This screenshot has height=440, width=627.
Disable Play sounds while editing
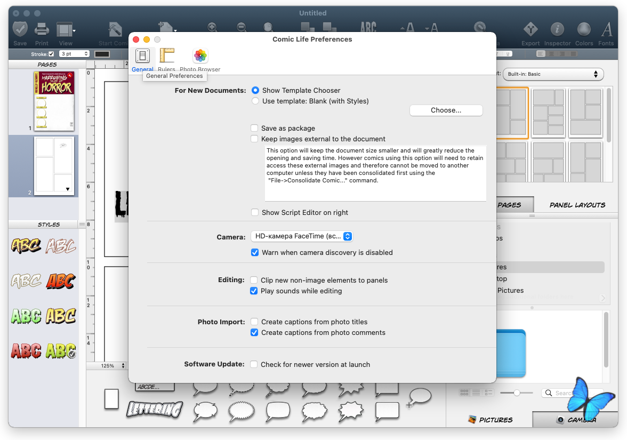click(x=254, y=291)
